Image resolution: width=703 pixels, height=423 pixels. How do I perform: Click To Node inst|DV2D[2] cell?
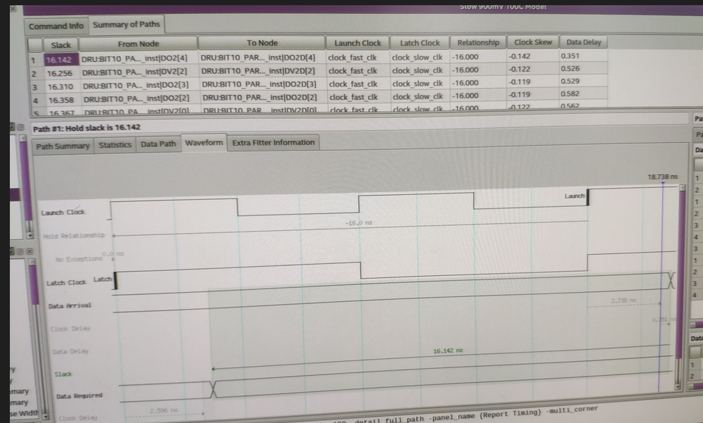[262, 71]
